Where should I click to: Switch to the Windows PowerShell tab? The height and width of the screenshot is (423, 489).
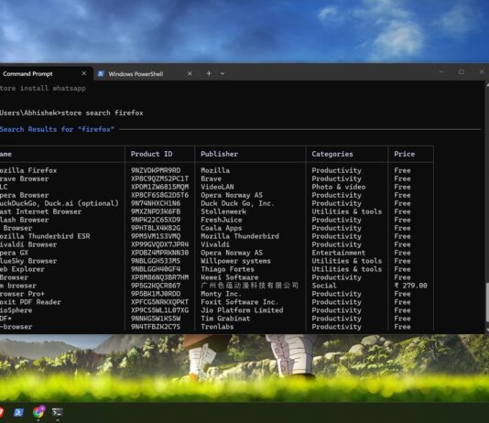145,74
